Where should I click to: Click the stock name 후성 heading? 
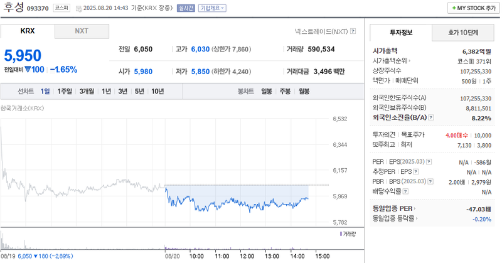tap(13, 7)
